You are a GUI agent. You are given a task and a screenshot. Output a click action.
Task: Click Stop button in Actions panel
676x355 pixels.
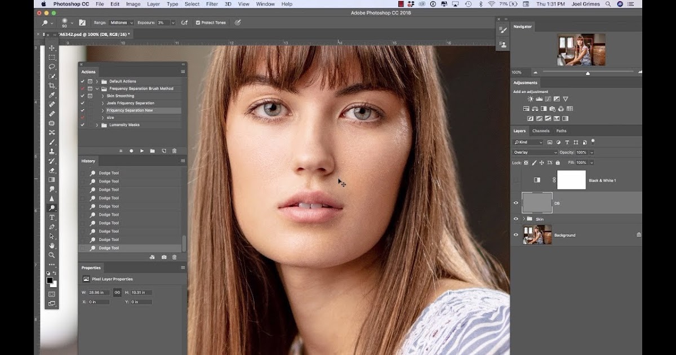pyautogui.click(x=121, y=151)
